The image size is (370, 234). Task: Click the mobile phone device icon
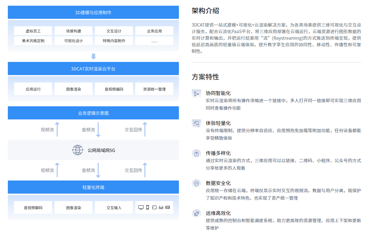point(148,207)
